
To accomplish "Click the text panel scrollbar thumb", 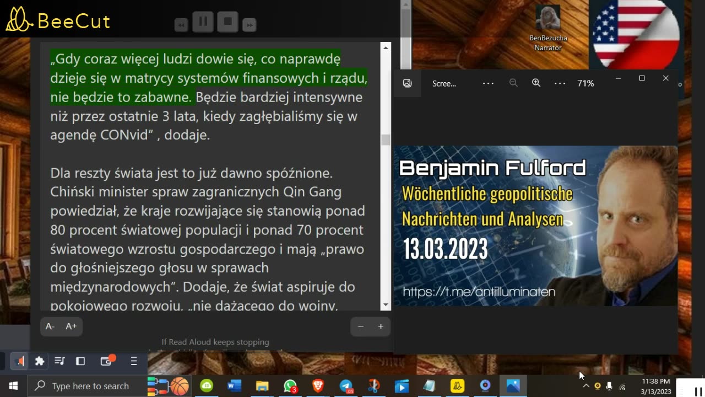I will (x=386, y=140).
